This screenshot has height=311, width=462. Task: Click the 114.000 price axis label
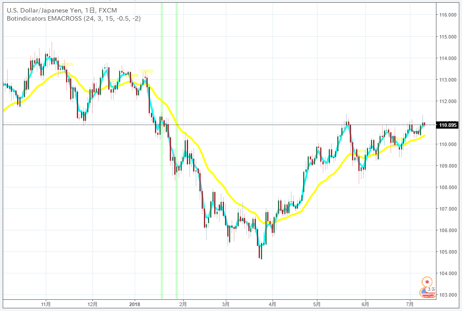(448, 58)
